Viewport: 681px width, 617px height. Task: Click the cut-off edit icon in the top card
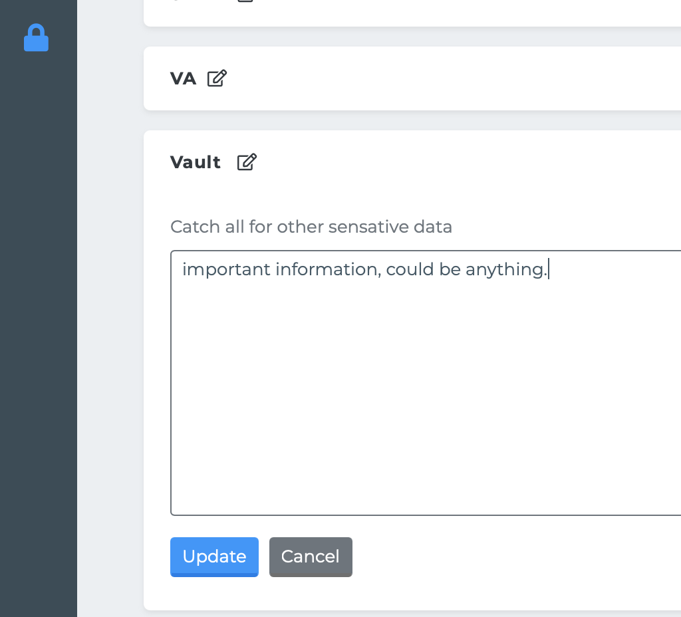tap(245, 1)
